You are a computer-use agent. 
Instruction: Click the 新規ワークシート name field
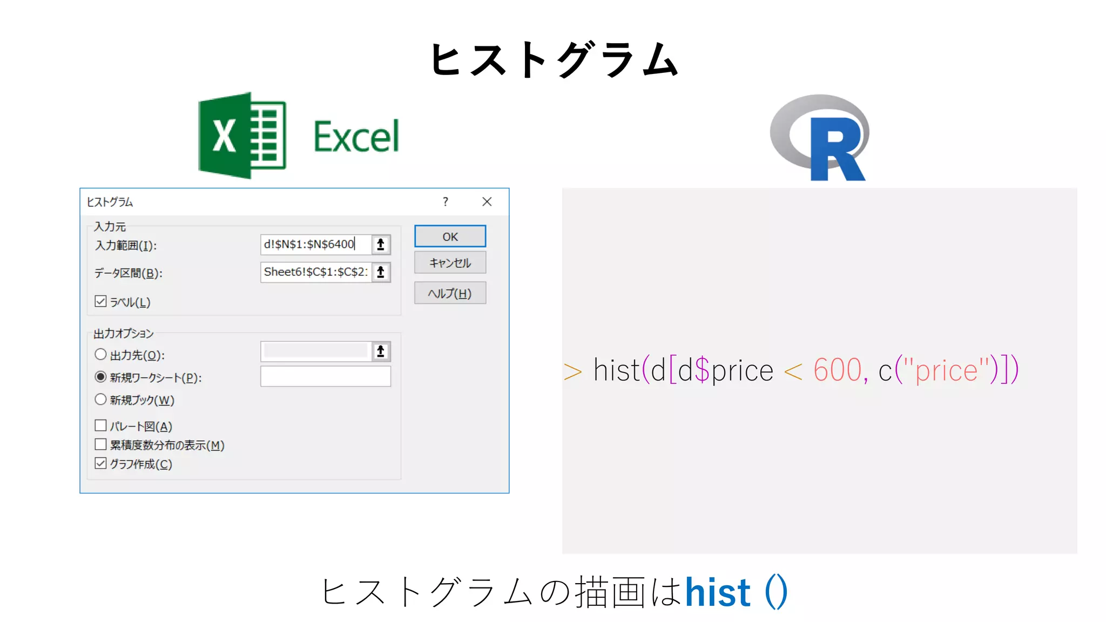pos(326,376)
